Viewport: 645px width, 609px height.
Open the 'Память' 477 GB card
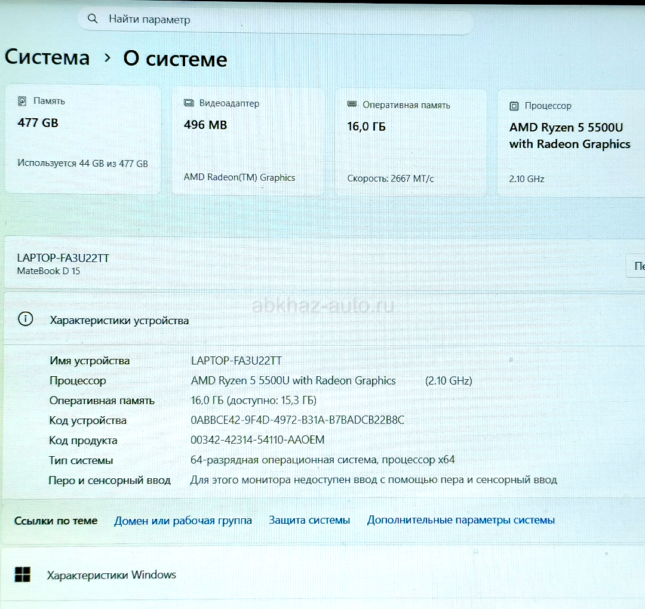click(x=82, y=139)
